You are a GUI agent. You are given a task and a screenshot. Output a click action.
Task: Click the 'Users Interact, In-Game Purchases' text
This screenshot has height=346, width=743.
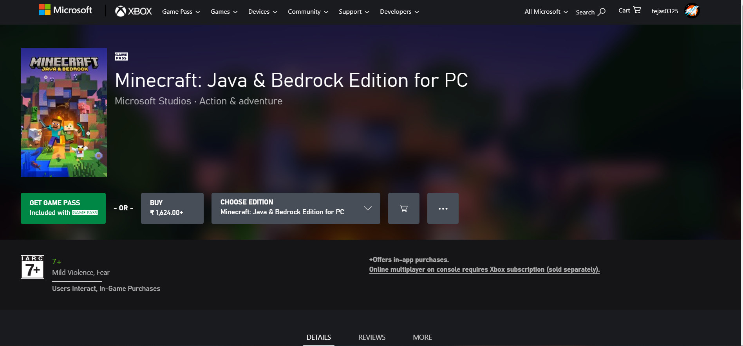[106, 289]
